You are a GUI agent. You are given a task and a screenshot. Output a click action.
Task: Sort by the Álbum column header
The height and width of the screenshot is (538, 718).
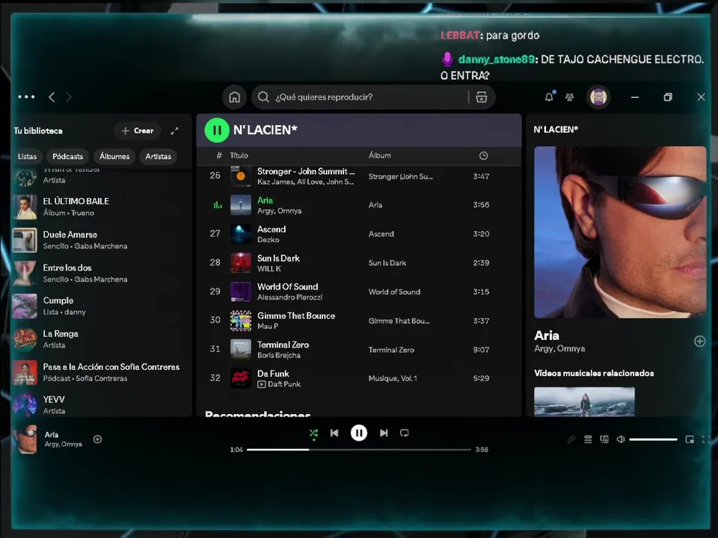click(x=380, y=155)
